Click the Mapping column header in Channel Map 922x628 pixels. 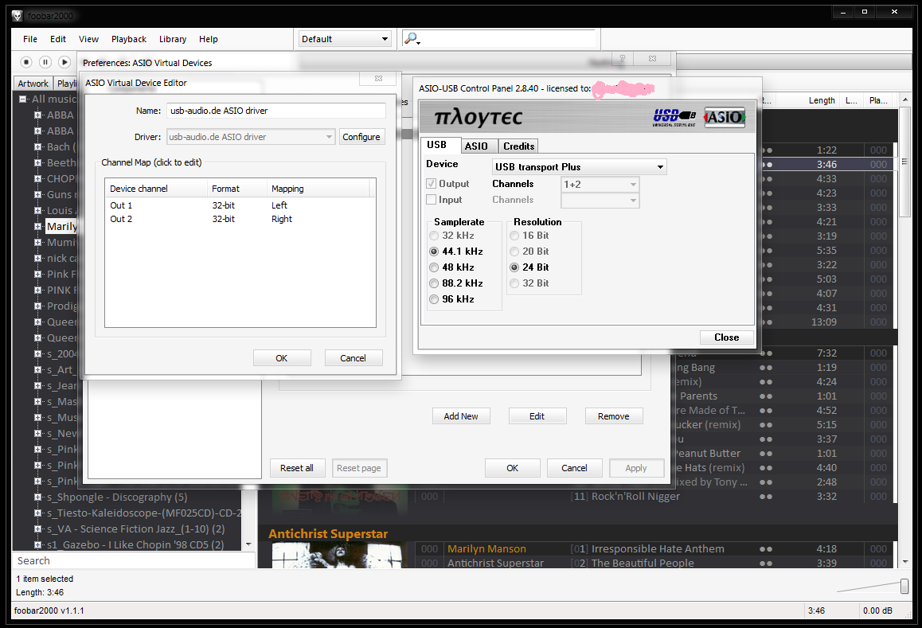coord(318,189)
